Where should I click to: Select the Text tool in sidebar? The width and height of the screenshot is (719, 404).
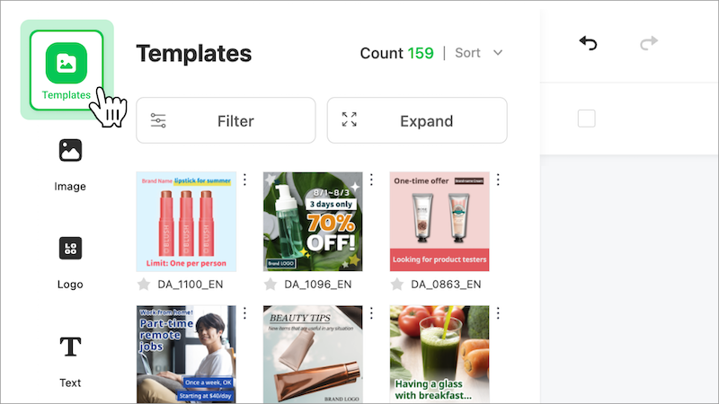click(70, 358)
